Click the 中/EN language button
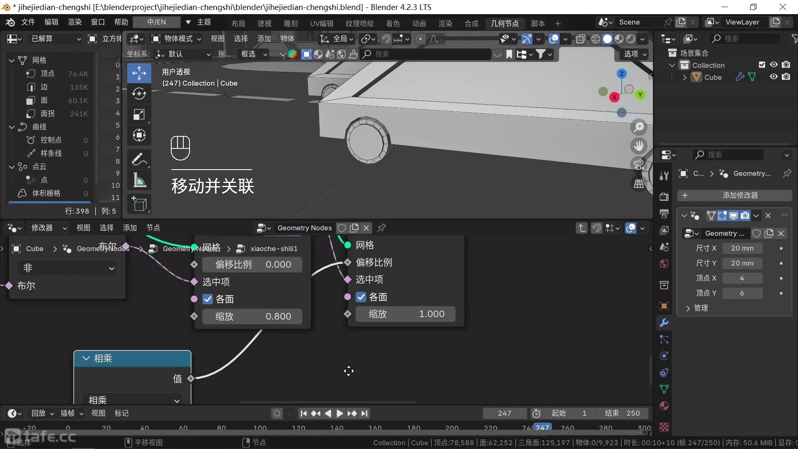798x449 pixels. tap(156, 22)
